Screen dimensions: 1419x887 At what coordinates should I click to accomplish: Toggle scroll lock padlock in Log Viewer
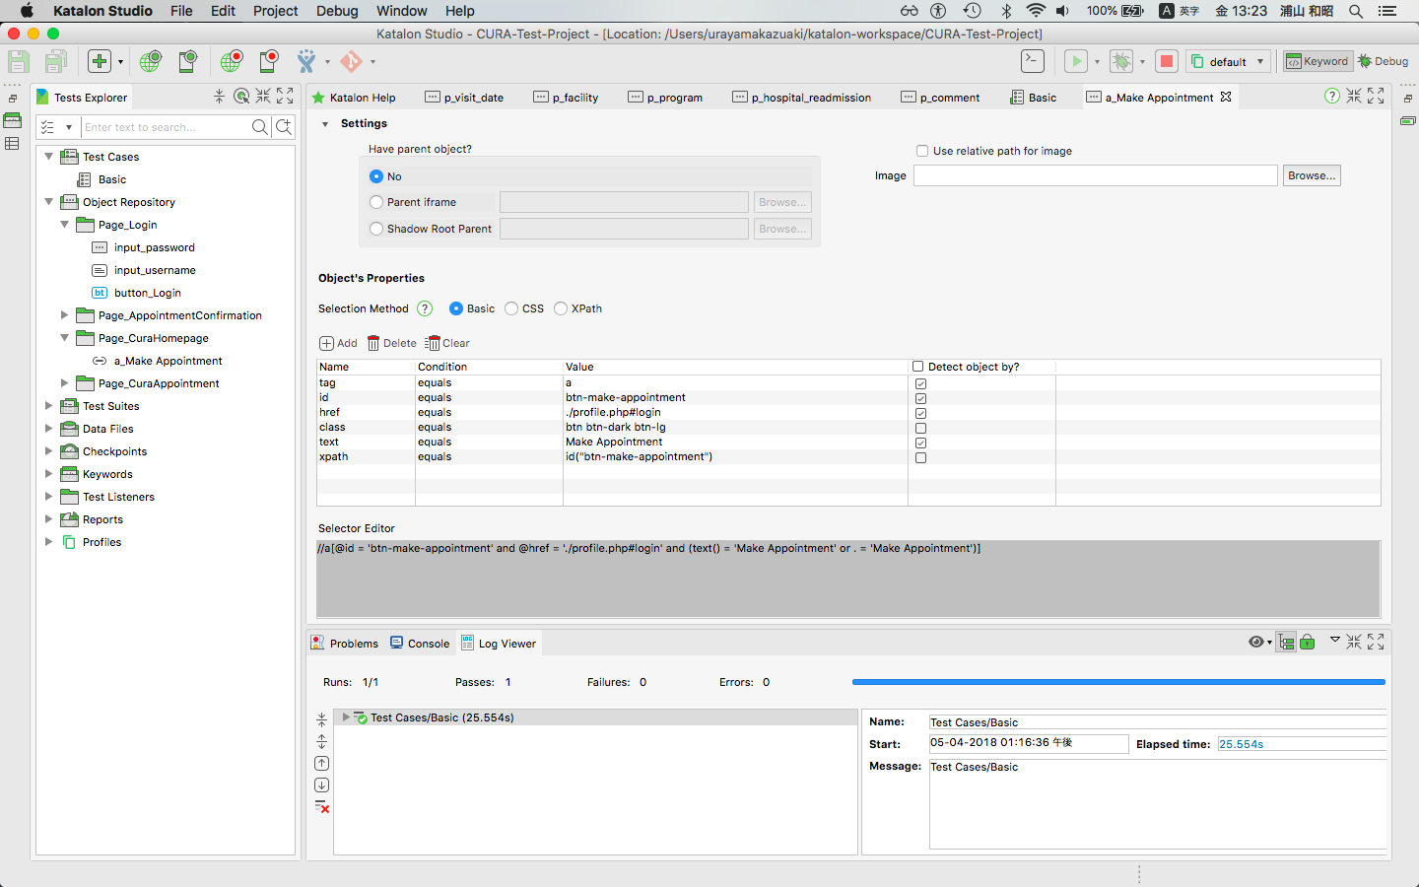point(1308,643)
